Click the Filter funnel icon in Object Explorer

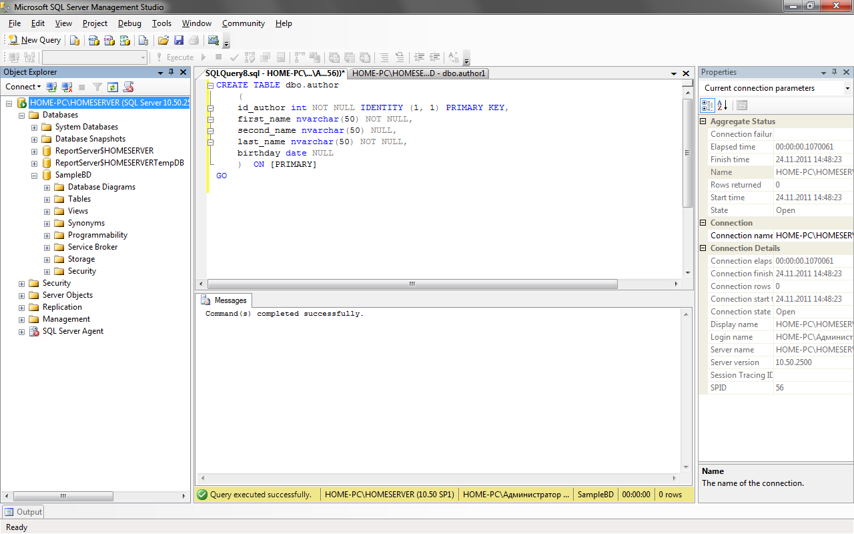click(x=97, y=87)
